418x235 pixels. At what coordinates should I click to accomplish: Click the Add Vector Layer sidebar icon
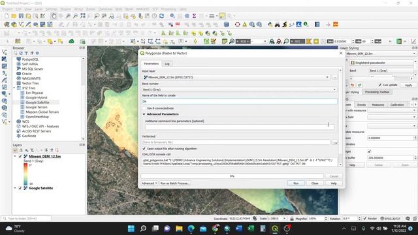5,52
